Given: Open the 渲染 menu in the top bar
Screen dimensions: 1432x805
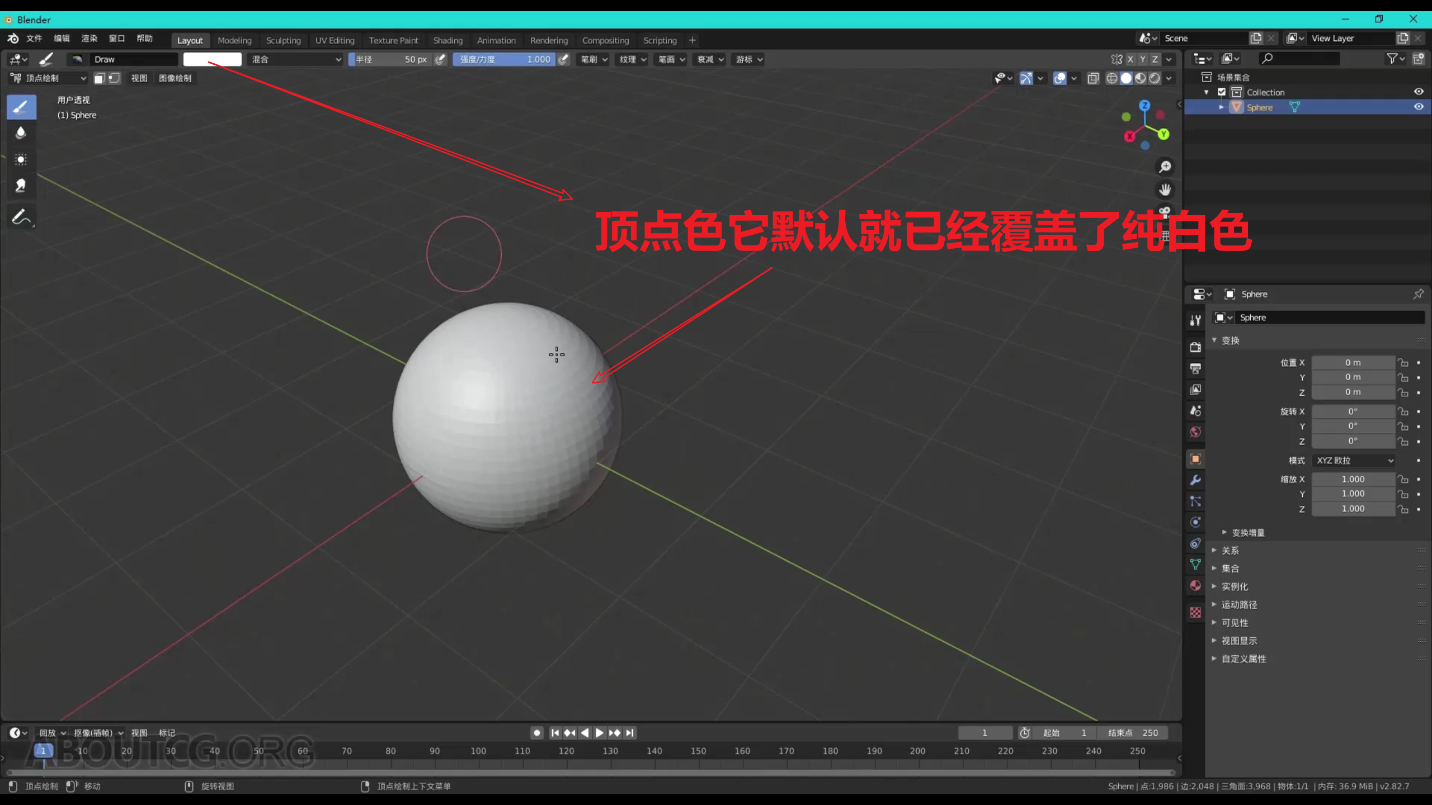Looking at the screenshot, I should pyautogui.click(x=89, y=38).
